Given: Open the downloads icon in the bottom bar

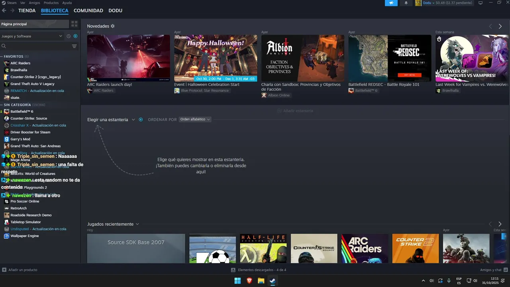Looking at the screenshot, I should point(233,270).
